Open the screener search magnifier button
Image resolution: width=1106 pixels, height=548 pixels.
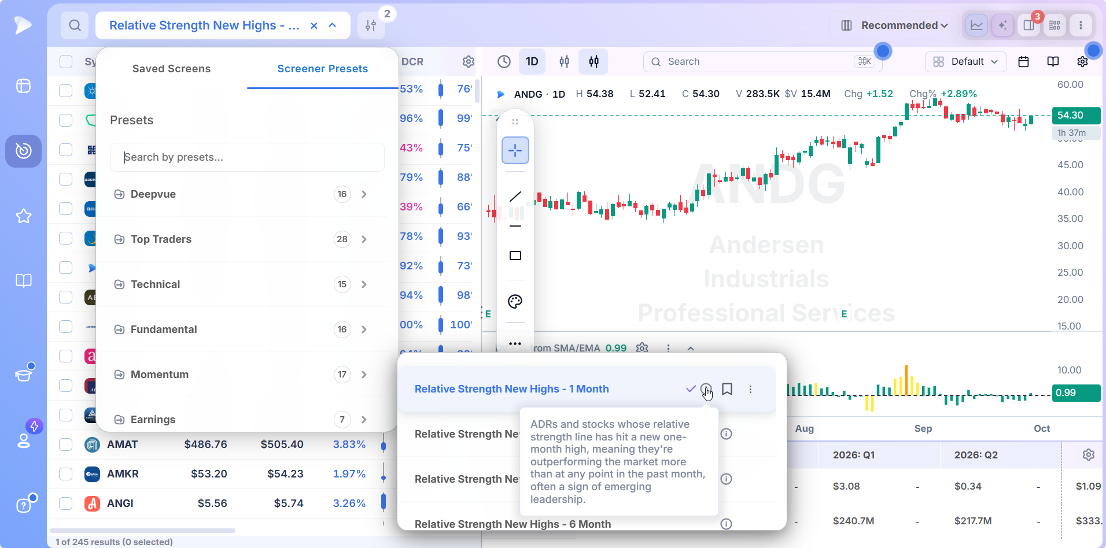point(75,25)
